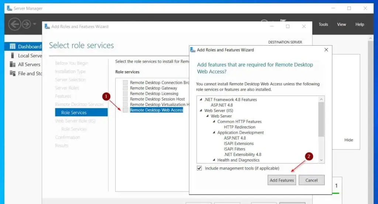Select ASP.NET 4.8 under .NET Framework
378x204 pixels.
222,105
